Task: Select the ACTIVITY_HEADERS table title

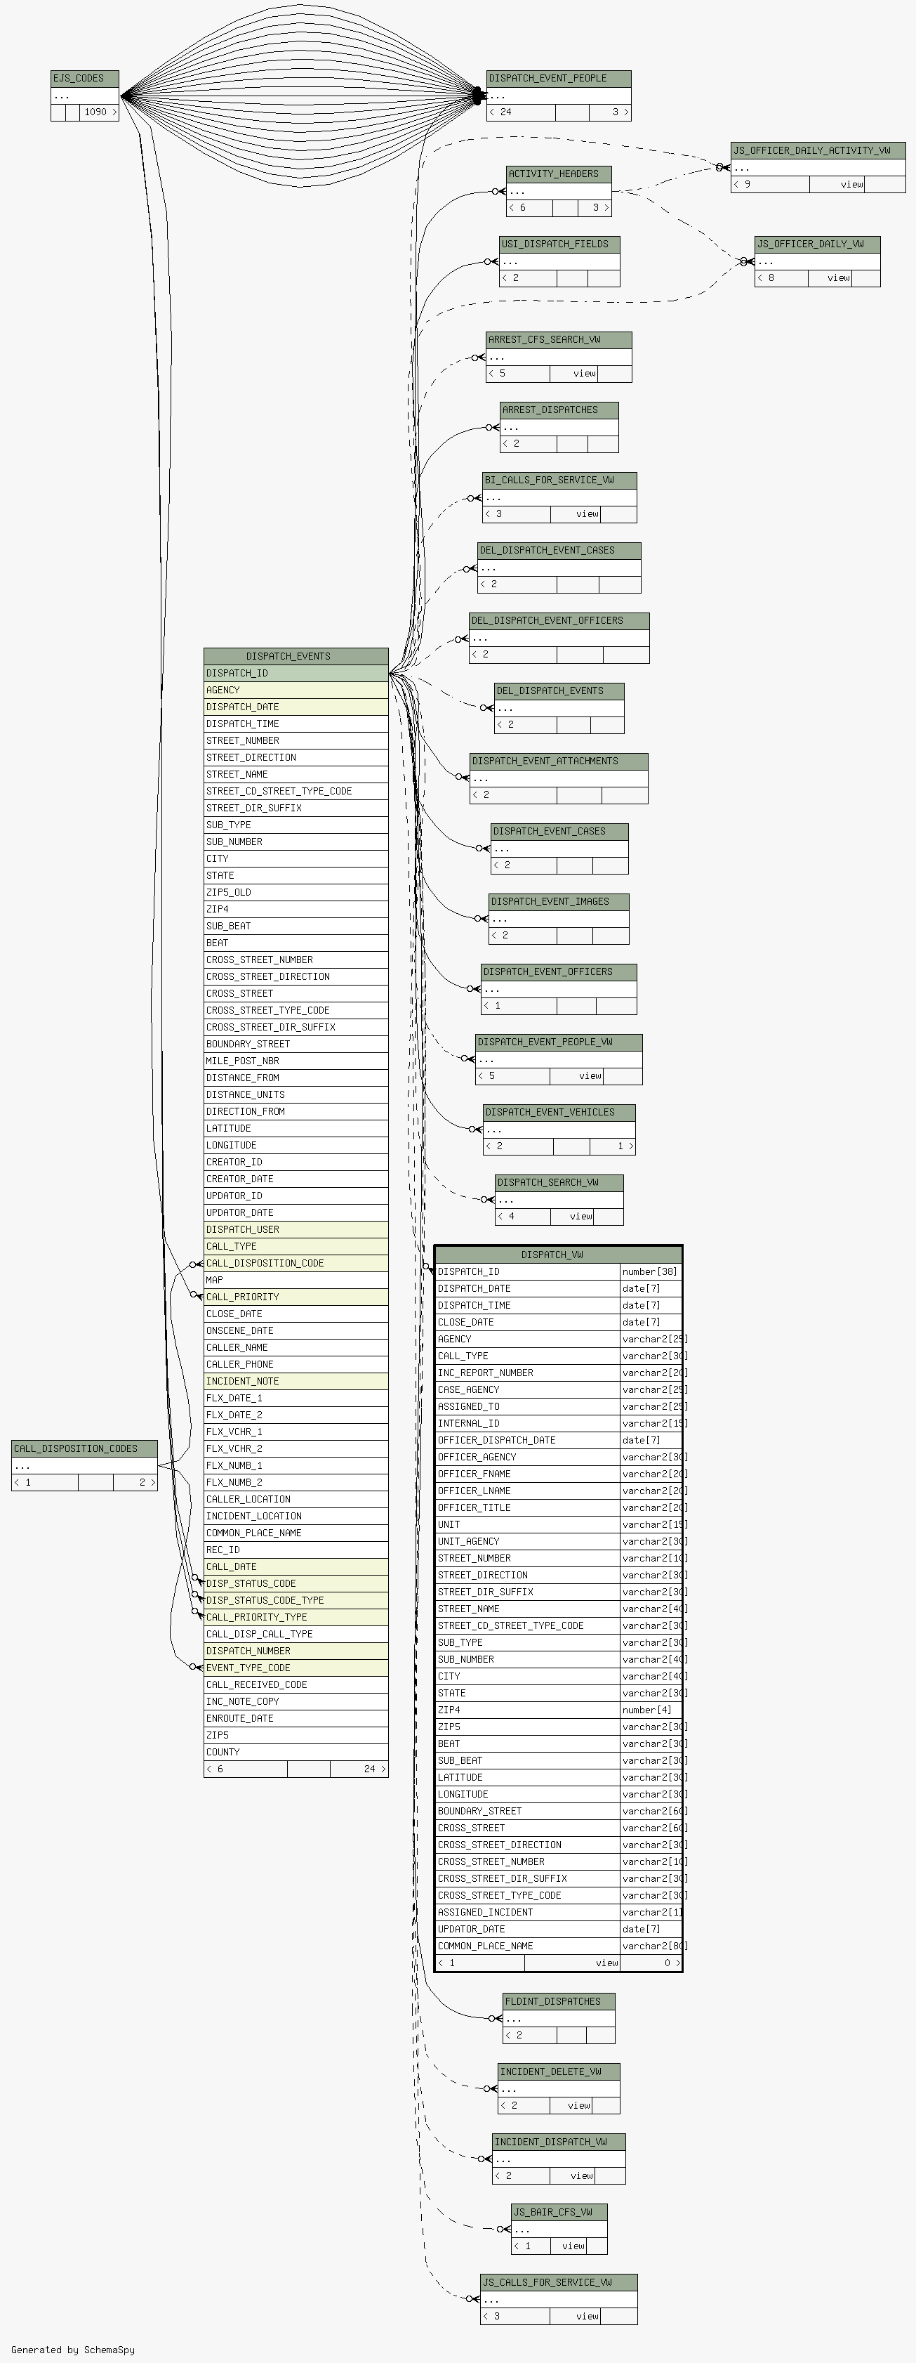Action: (559, 174)
